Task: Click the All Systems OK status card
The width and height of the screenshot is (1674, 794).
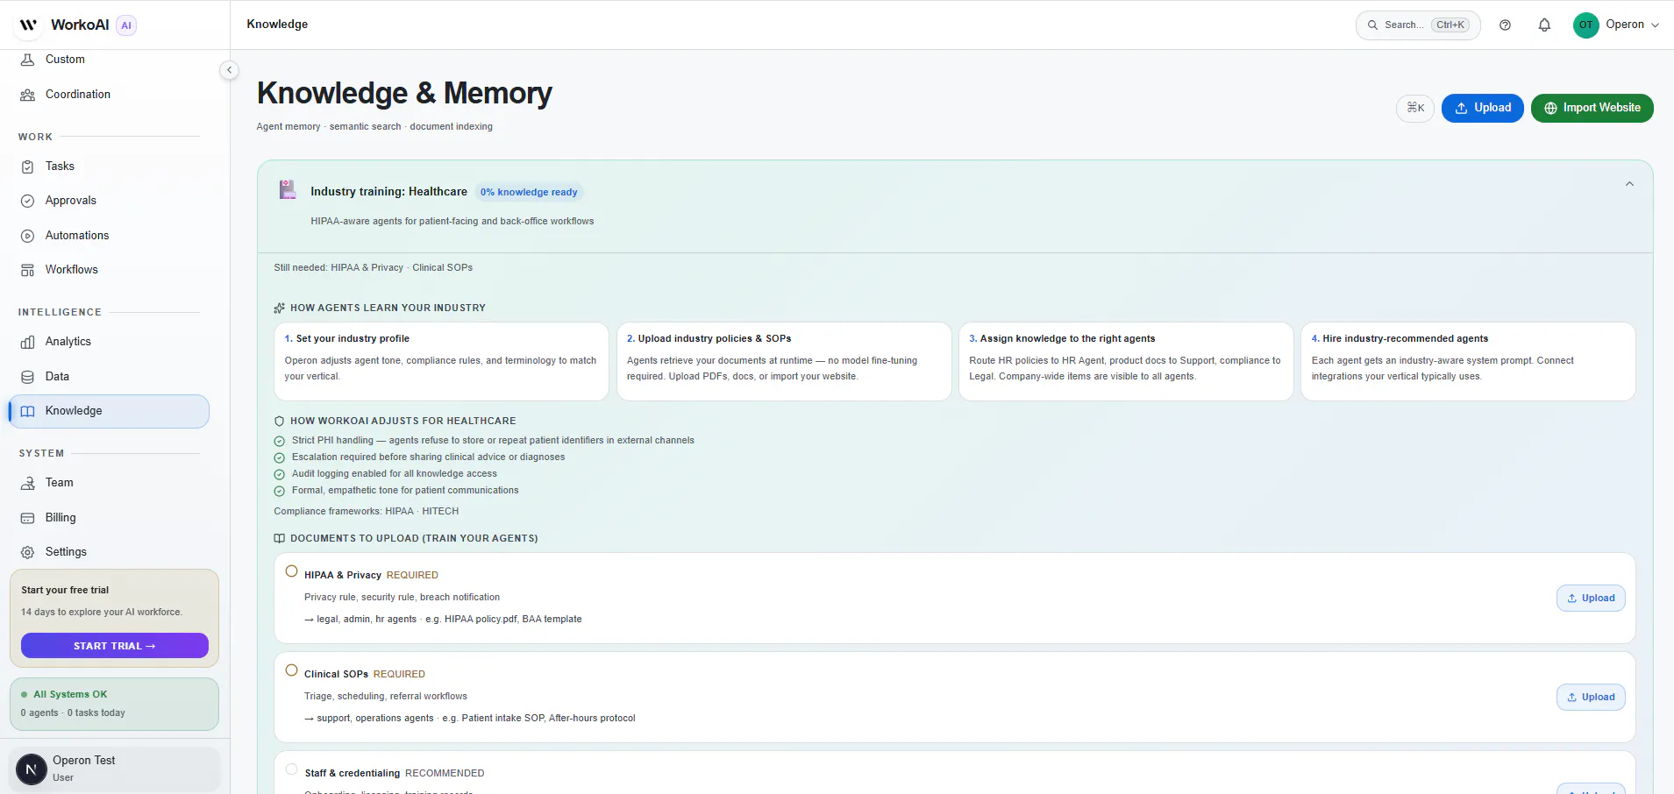Action: click(115, 704)
